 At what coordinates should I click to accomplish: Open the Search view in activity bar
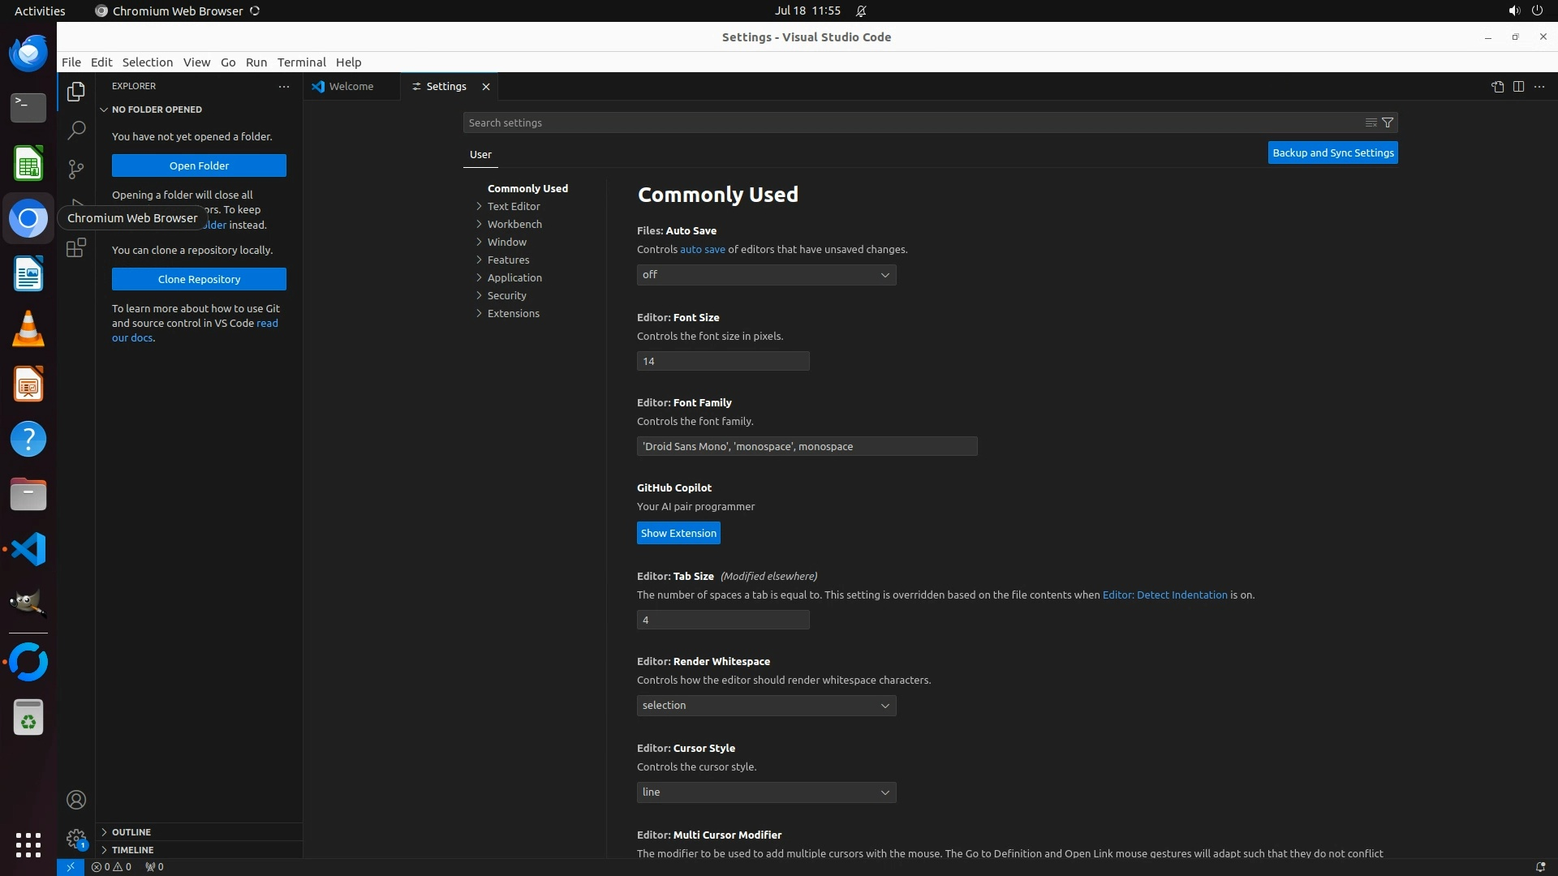[x=76, y=130]
